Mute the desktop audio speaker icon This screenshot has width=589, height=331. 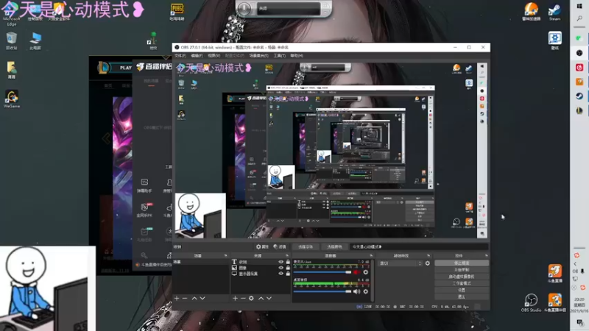[356, 291]
